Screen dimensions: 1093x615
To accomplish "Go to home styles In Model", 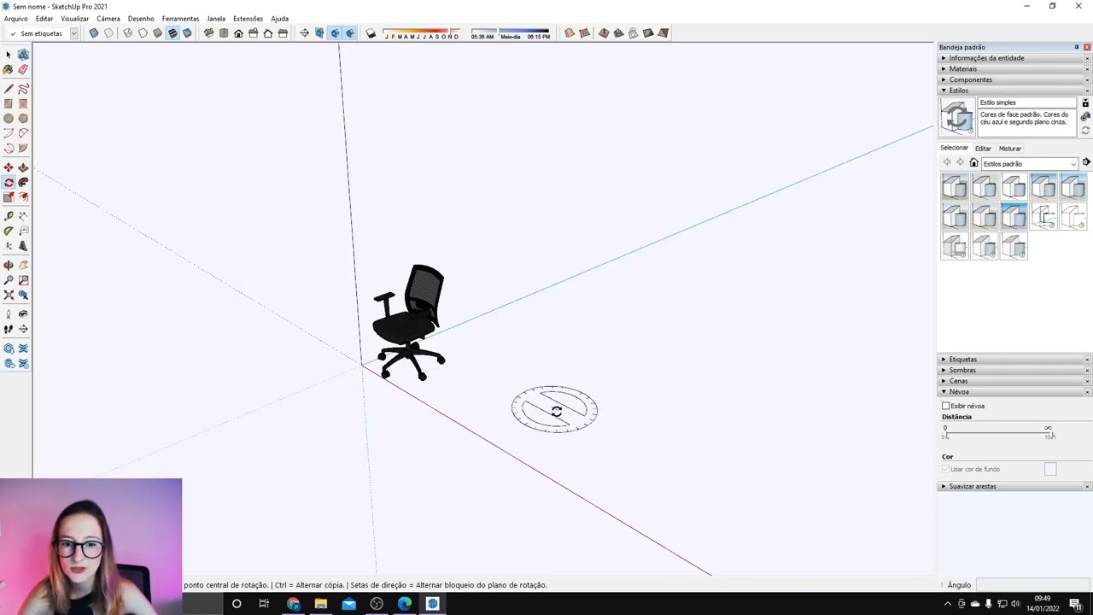I will [x=973, y=162].
